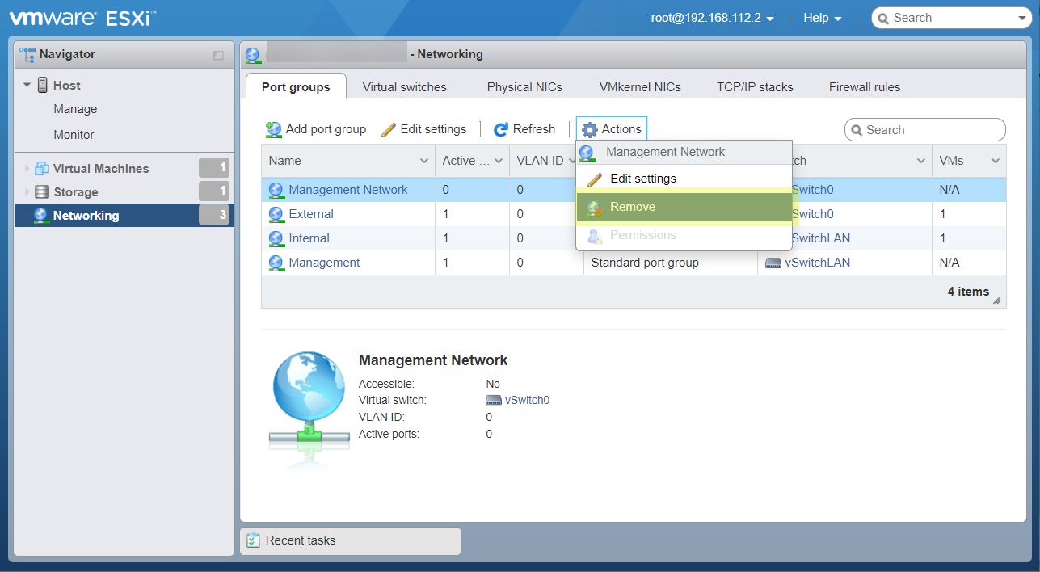
Task: Open the Name column dropdown arrow
Action: (x=424, y=162)
